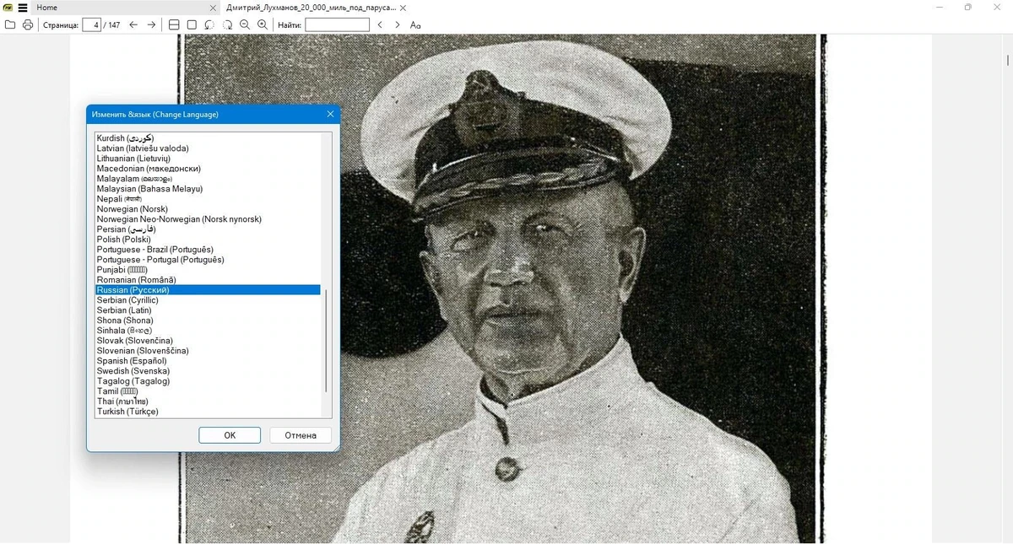This screenshot has height=544, width=1013.
Task: Click the language list scrollbar
Action: 326,341
